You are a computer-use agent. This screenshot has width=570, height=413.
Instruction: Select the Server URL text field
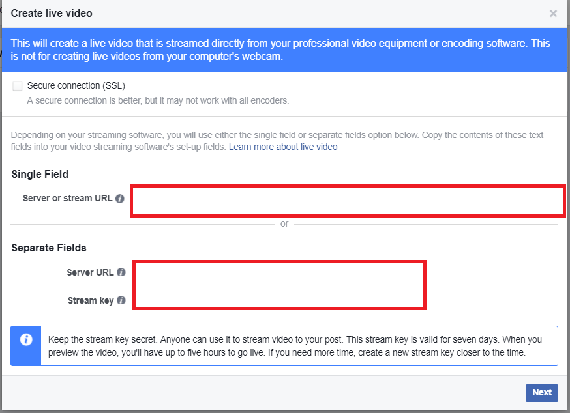click(279, 272)
